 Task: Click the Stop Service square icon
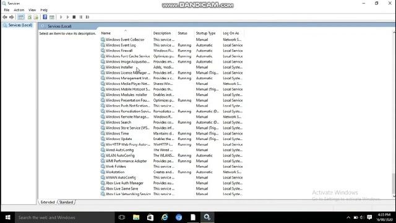pos(74,17)
